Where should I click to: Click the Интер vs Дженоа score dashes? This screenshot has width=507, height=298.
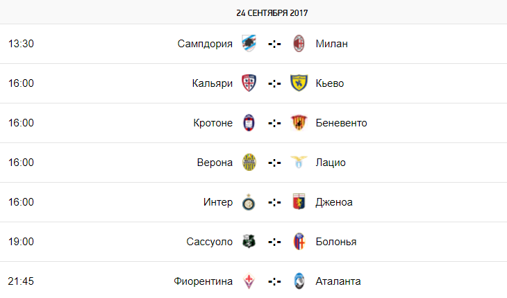click(x=274, y=202)
